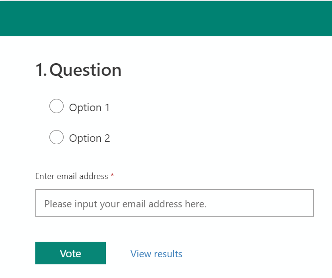Click the green header banner

pyautogui.click(x=166, y=19)
